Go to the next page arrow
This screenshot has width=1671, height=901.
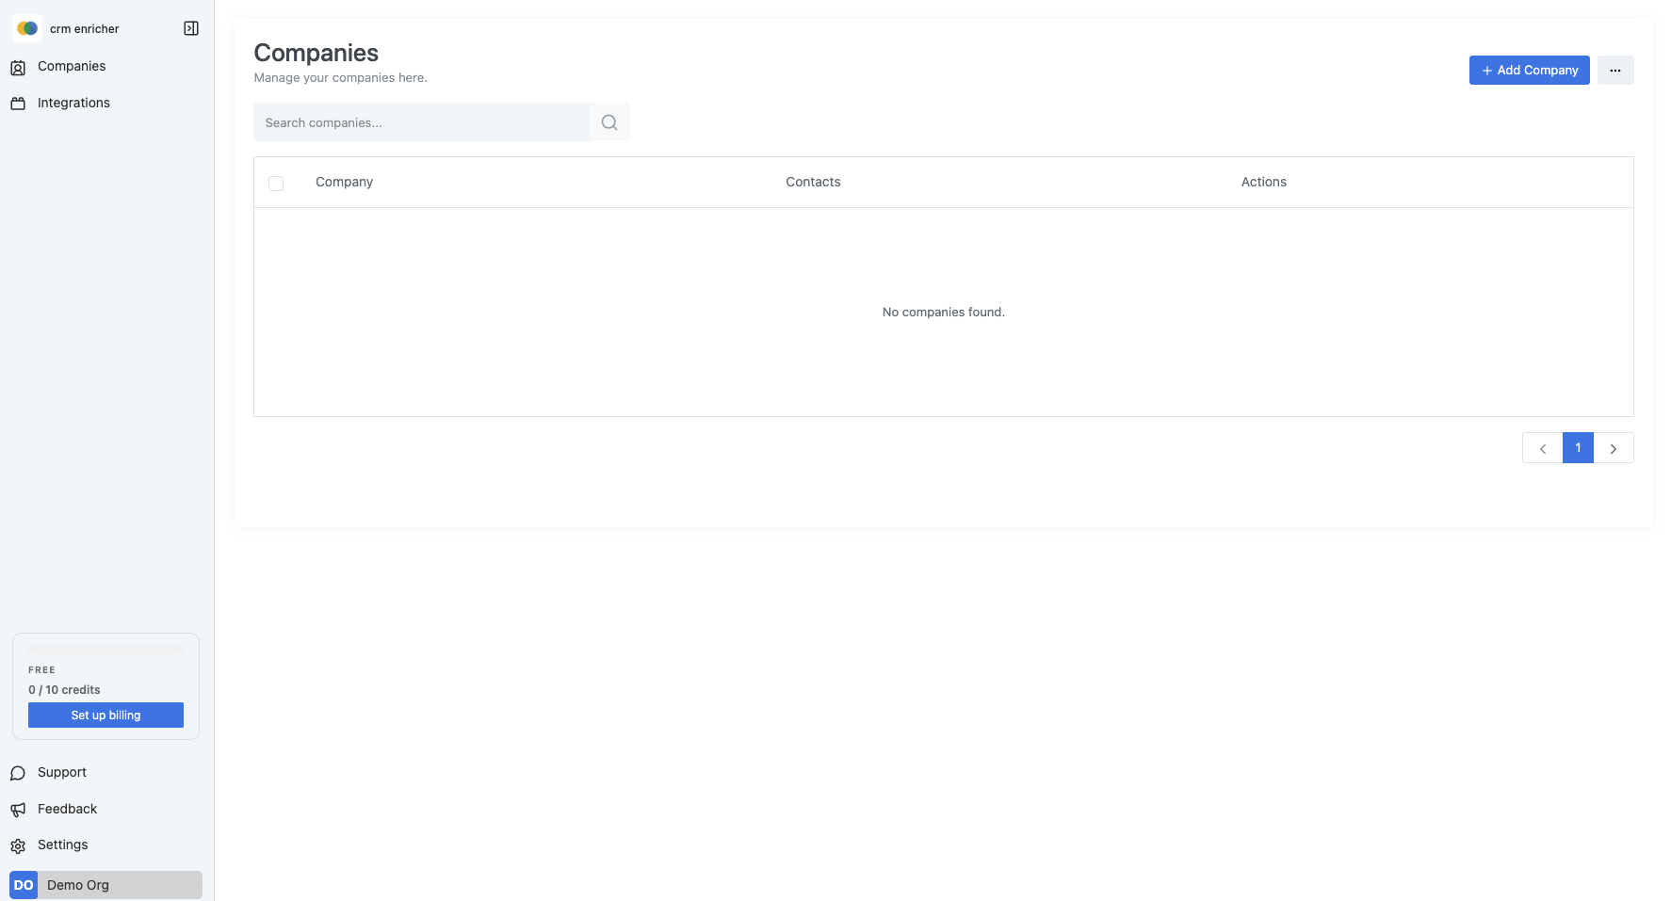[1614, 448]
